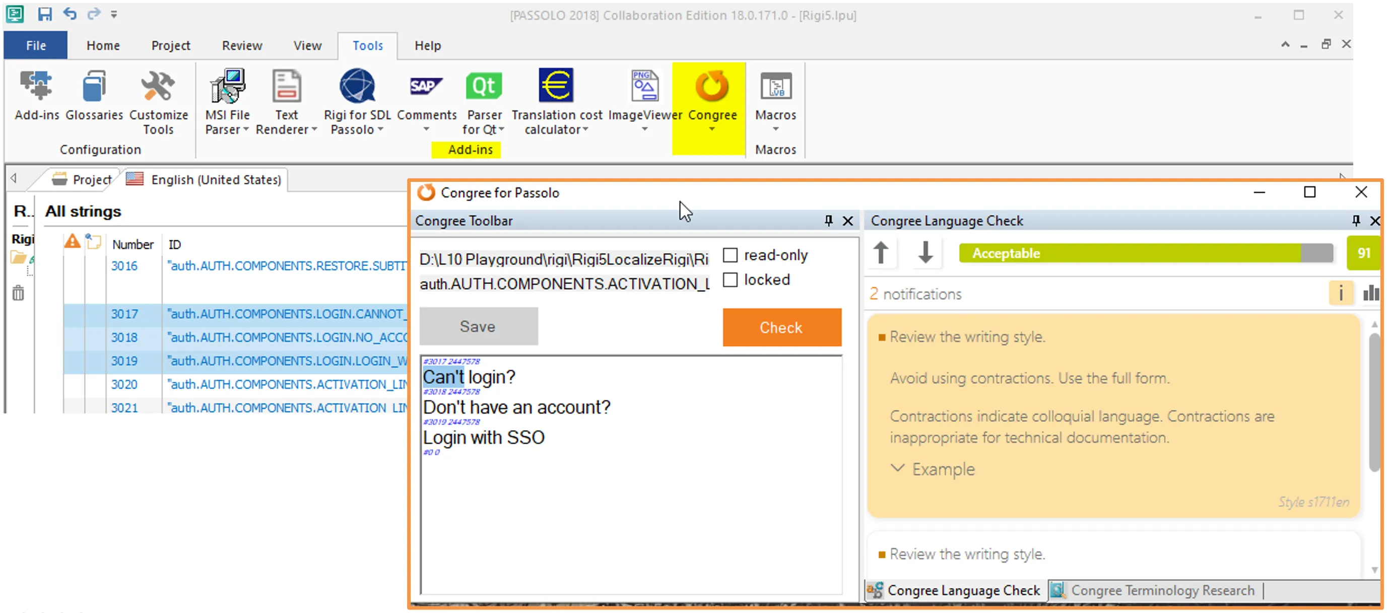
Task: Expand the Comments dropdown arrow
Action: (426, 130)
